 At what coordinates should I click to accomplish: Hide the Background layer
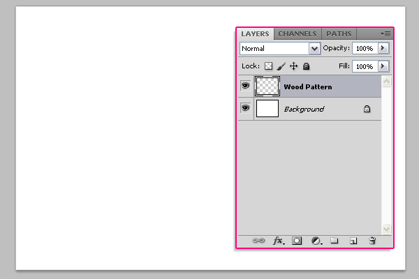(245, 108)
